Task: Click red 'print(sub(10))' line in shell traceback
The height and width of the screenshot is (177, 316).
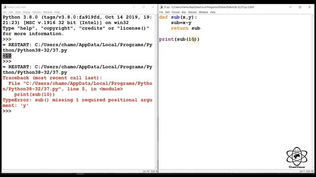Action: coord(34,94)
